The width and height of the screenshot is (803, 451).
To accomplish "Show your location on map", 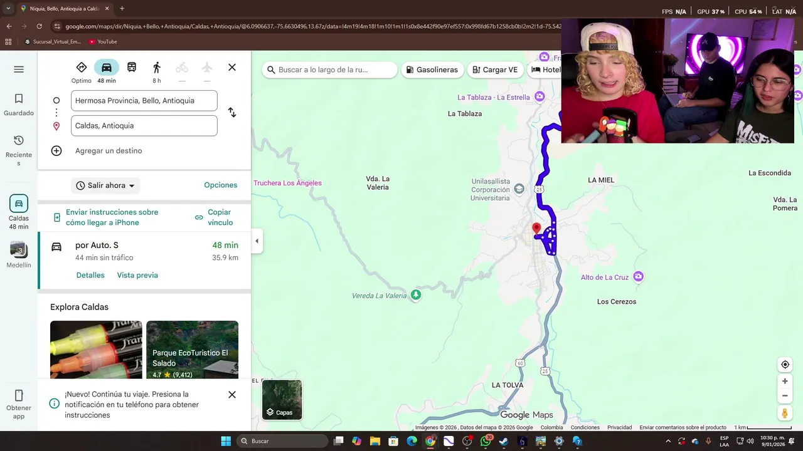I will 785,365.
